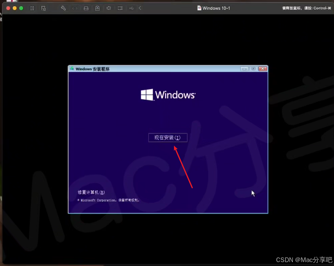The height and width of the screenshot is (266, 334).
Task: Click the 现在安装 install now button
Action: point(168,137)
